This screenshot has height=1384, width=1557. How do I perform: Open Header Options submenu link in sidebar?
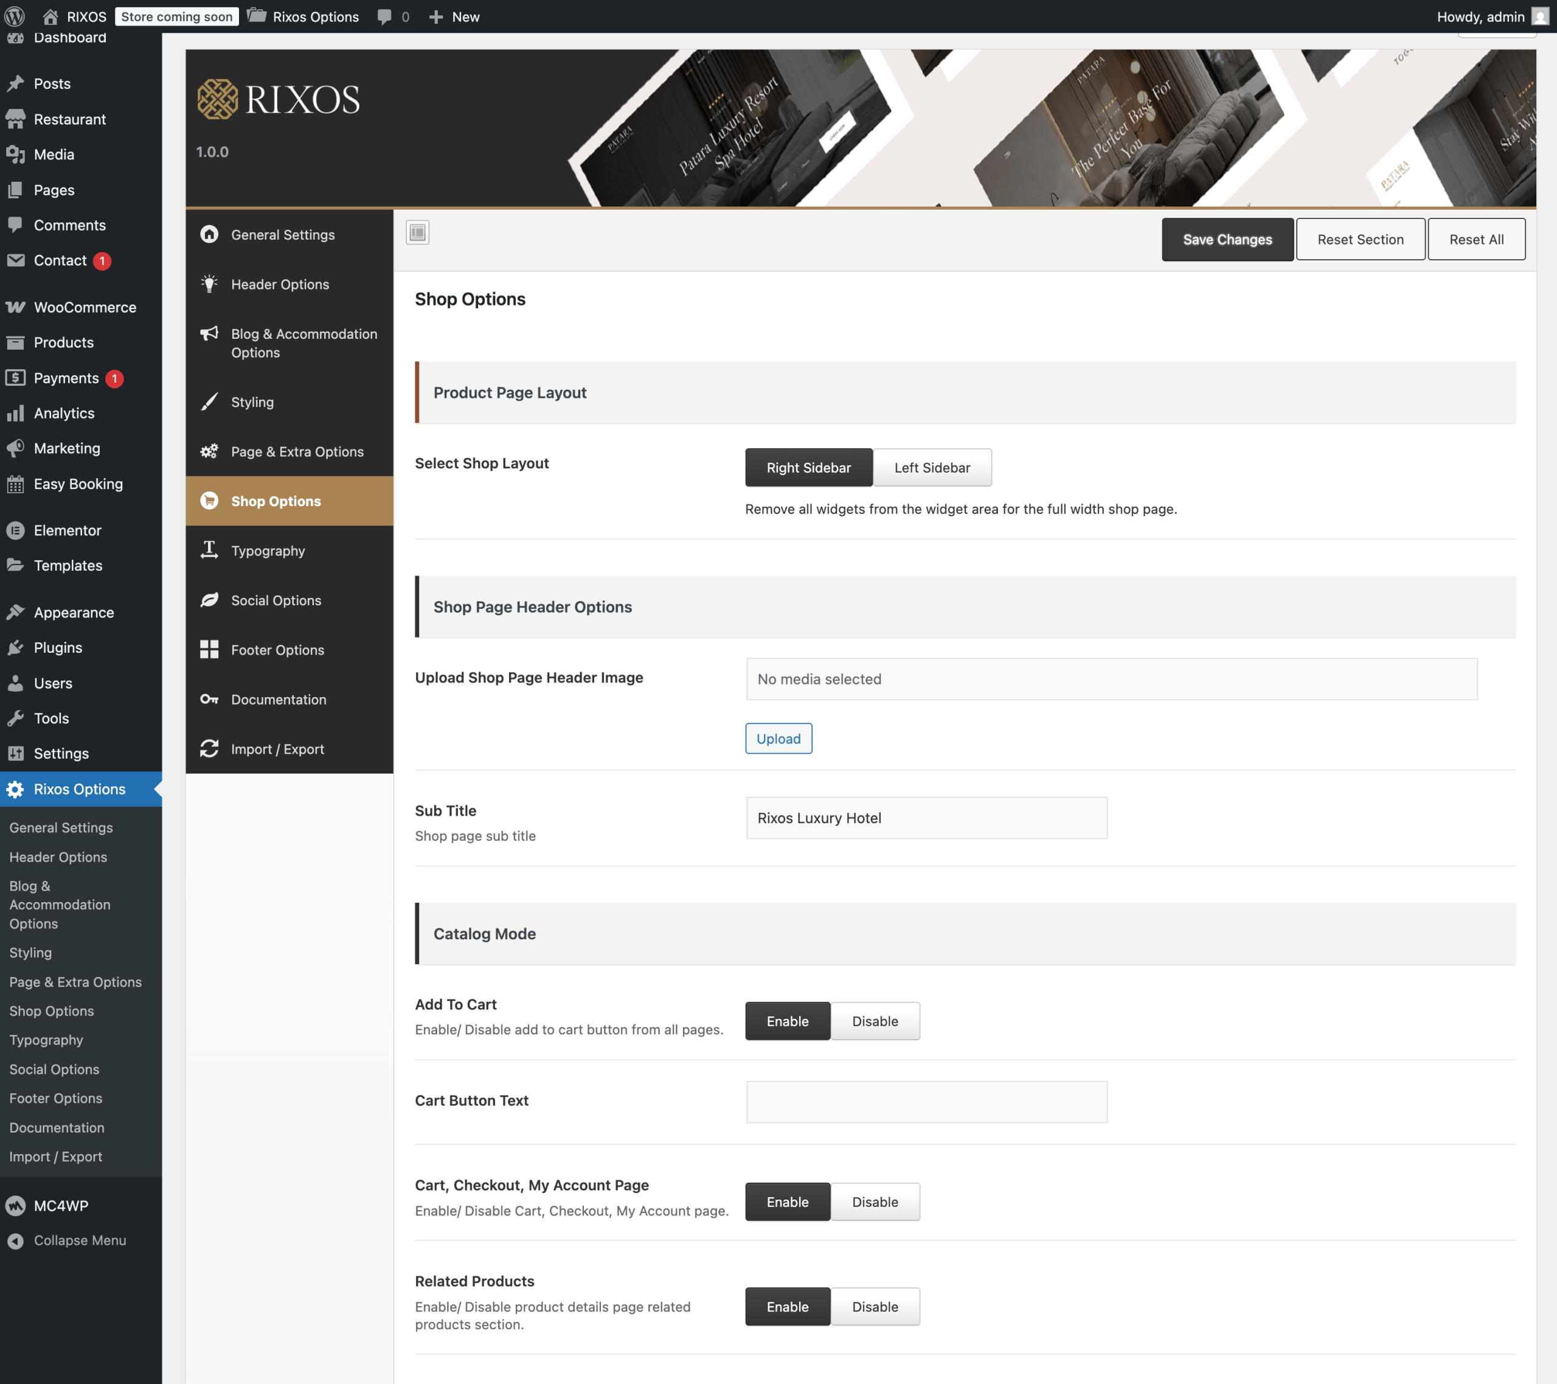coord(58,857)
